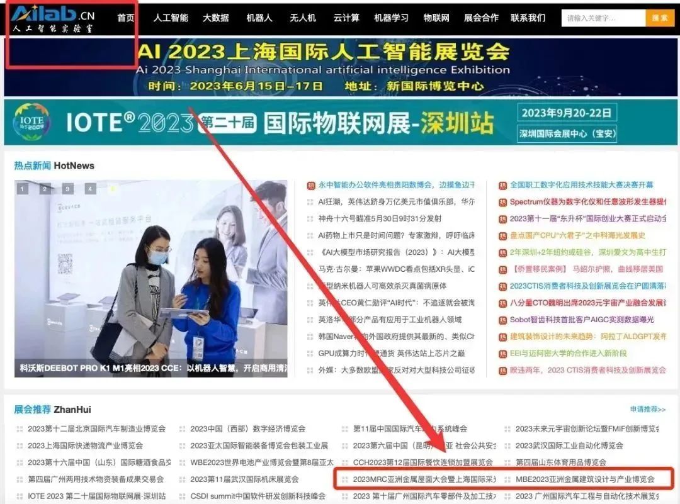Screen dimensions: 680x504
Task: Click the Ailab.cn site logo
Action: click(53, 20)
